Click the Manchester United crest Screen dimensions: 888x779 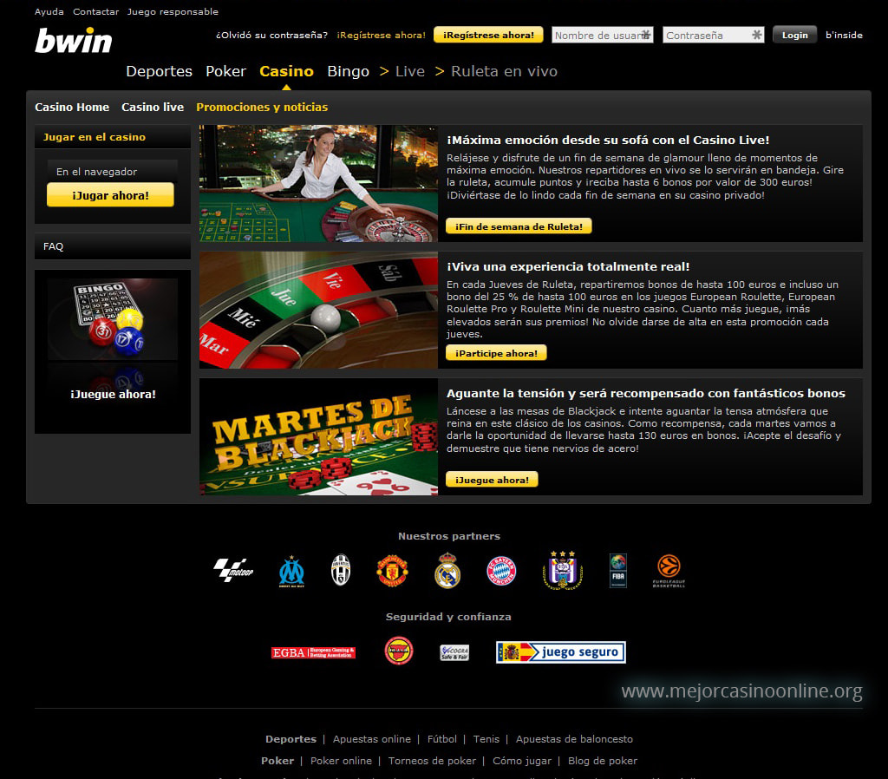pos(393,572)
